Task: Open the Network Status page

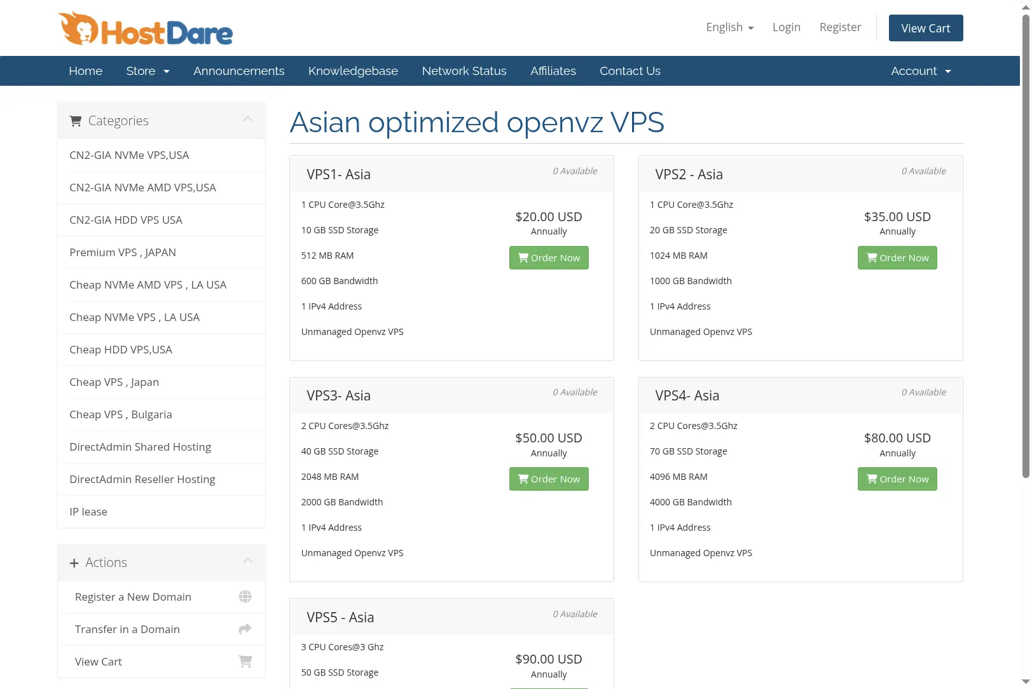Action: click(464, 71)
